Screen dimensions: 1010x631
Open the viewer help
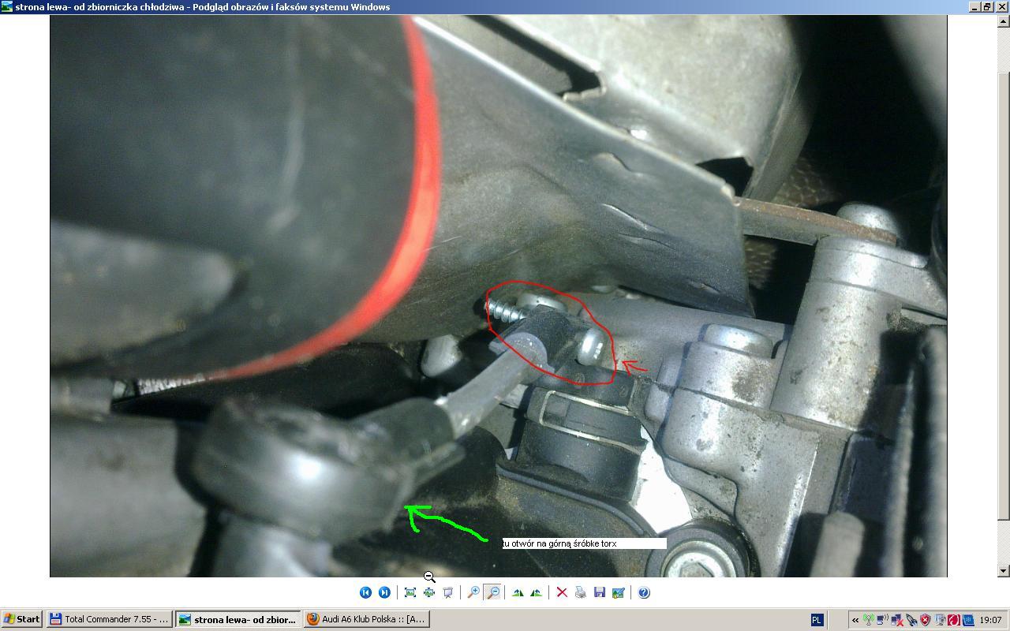coord(644,592)
